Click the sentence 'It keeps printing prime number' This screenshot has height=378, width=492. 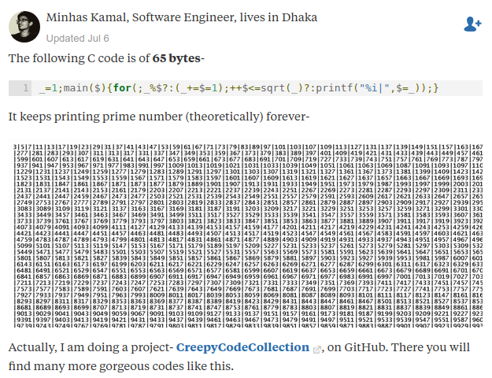(95, 117)
